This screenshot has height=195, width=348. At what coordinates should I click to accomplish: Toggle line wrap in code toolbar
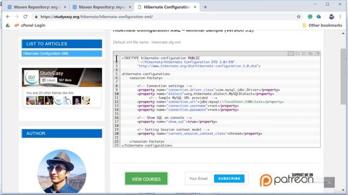pos(304,54)
